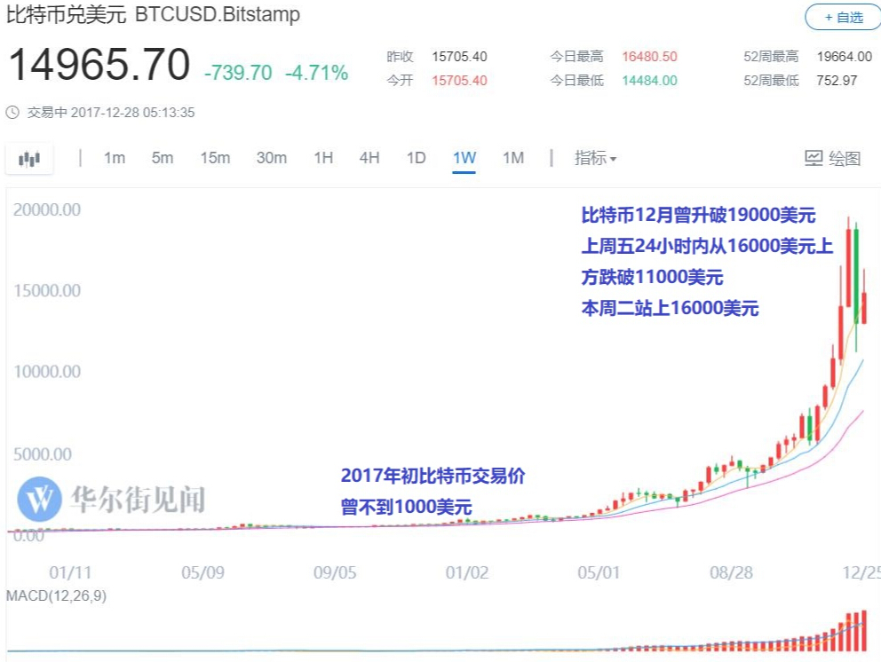This screenshot has width=881, height=662.
Task: Click the tallest red candlestick near 12/25
Action: tap(850, 266)
